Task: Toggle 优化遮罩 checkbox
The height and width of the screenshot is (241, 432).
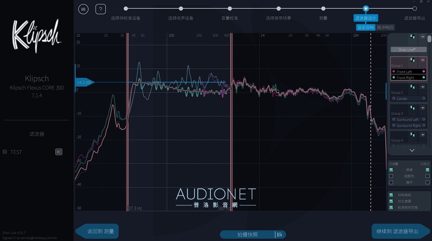Action: (391, 201)
